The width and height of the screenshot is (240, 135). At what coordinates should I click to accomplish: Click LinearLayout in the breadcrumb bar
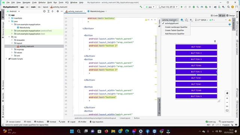coord(125,118)
